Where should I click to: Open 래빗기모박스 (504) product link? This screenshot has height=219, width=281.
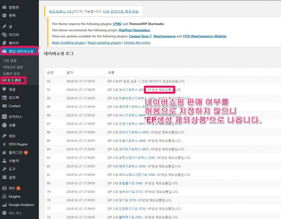point(132,166)
